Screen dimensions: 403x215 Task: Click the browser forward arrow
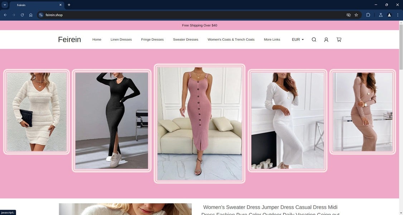(x=14, y=15)
